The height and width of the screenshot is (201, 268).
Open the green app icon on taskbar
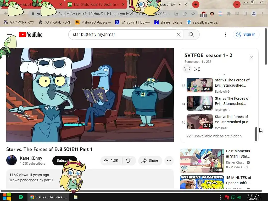21,197
